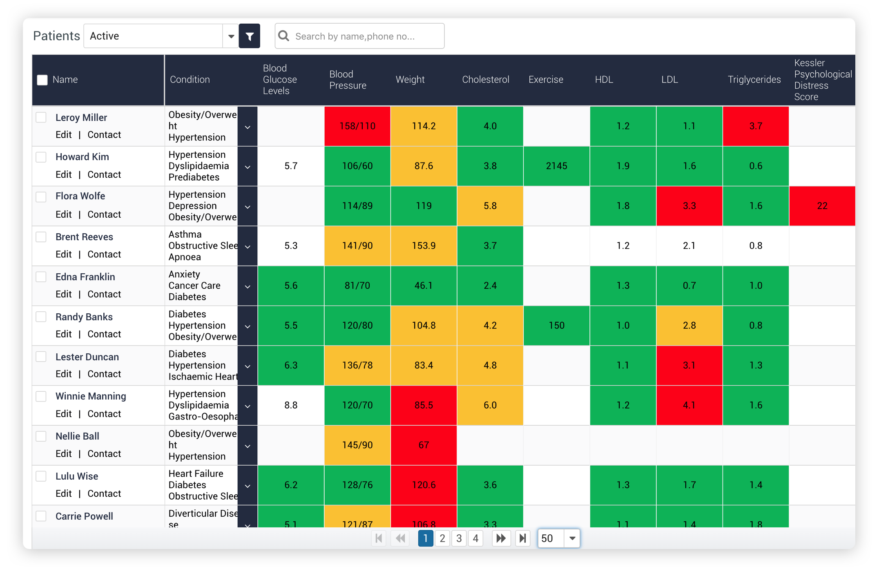
Task: Click Flora Wolfe's red Kessler score cell
Action: 822,206
